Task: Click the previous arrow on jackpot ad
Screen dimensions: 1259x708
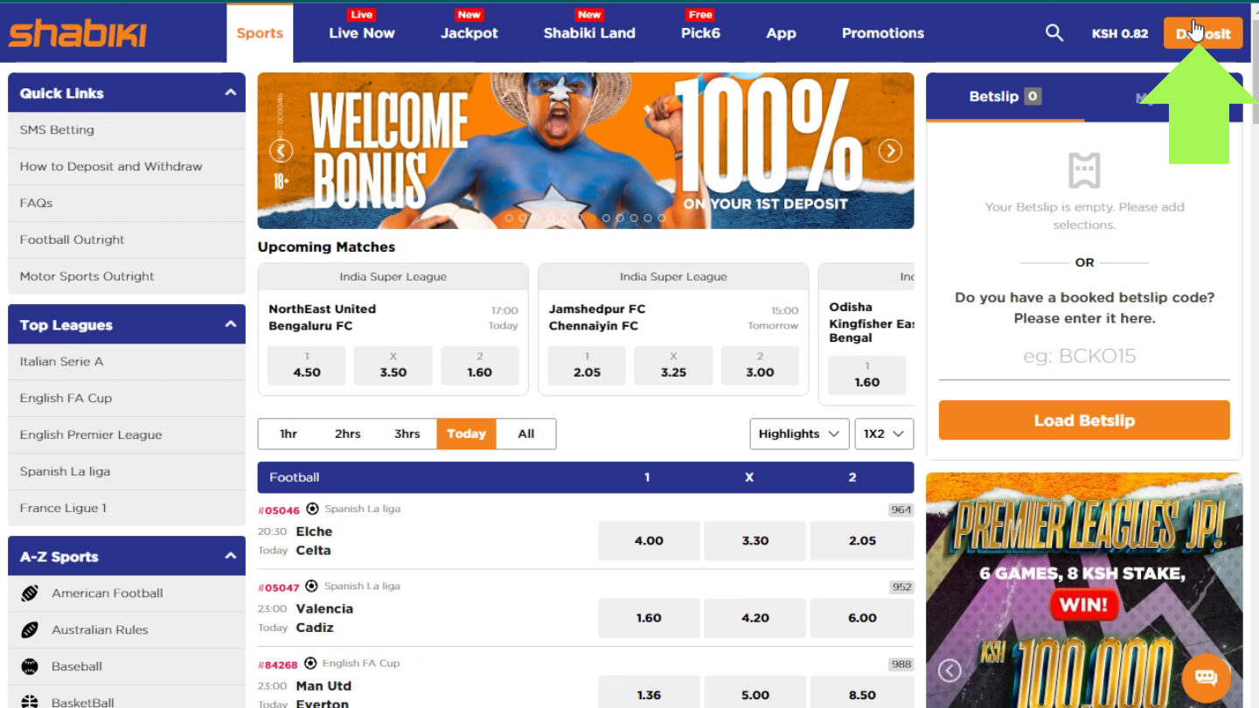Action: pos(949,670)
